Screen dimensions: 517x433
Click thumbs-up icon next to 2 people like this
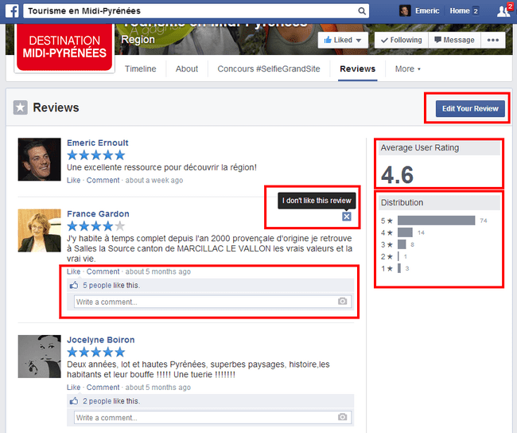coord(74,400)
